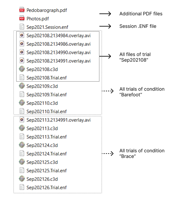
Task: Select file Sep202108.2134990.overlay.avi
Action: (x=55, y=52)
